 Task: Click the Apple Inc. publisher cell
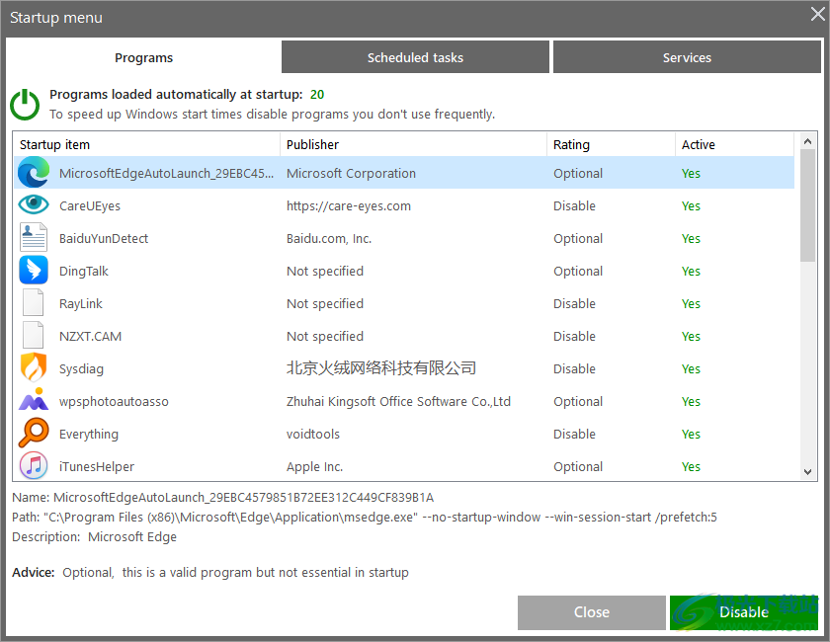314,467
